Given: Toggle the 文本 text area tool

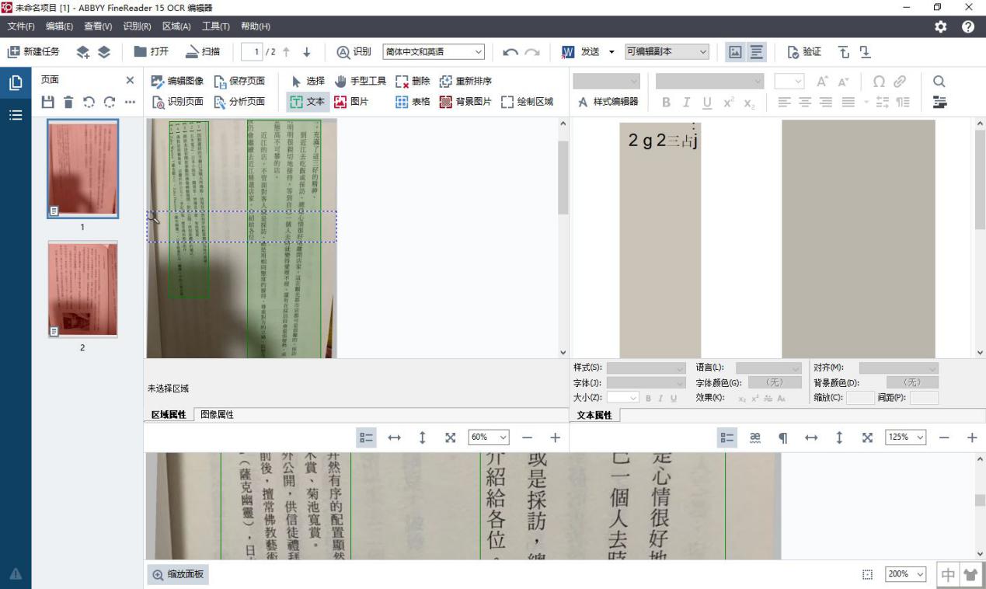Looking at the screenshot, I should pyautogui.click(x=307, y=101).
